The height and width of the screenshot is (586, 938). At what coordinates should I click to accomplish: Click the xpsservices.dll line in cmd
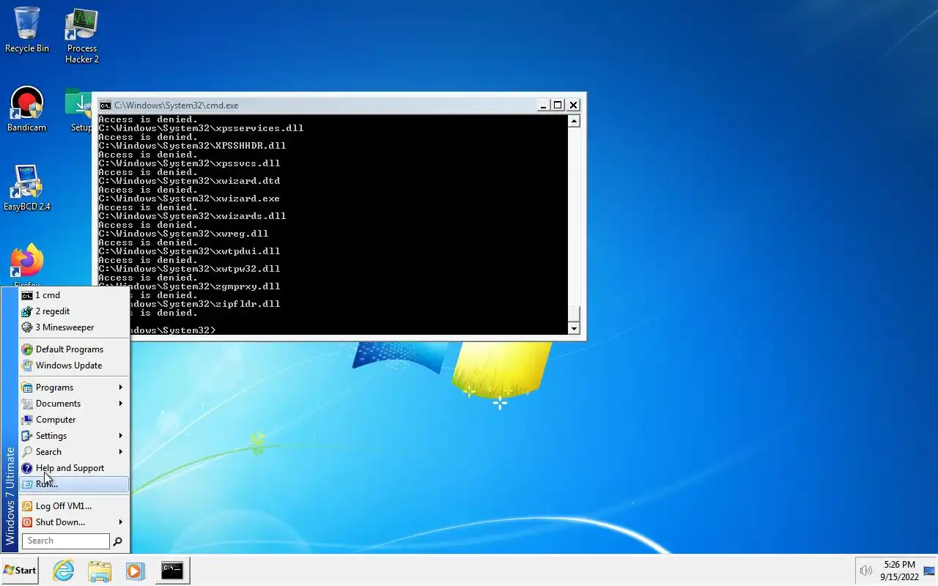(201, 128)
